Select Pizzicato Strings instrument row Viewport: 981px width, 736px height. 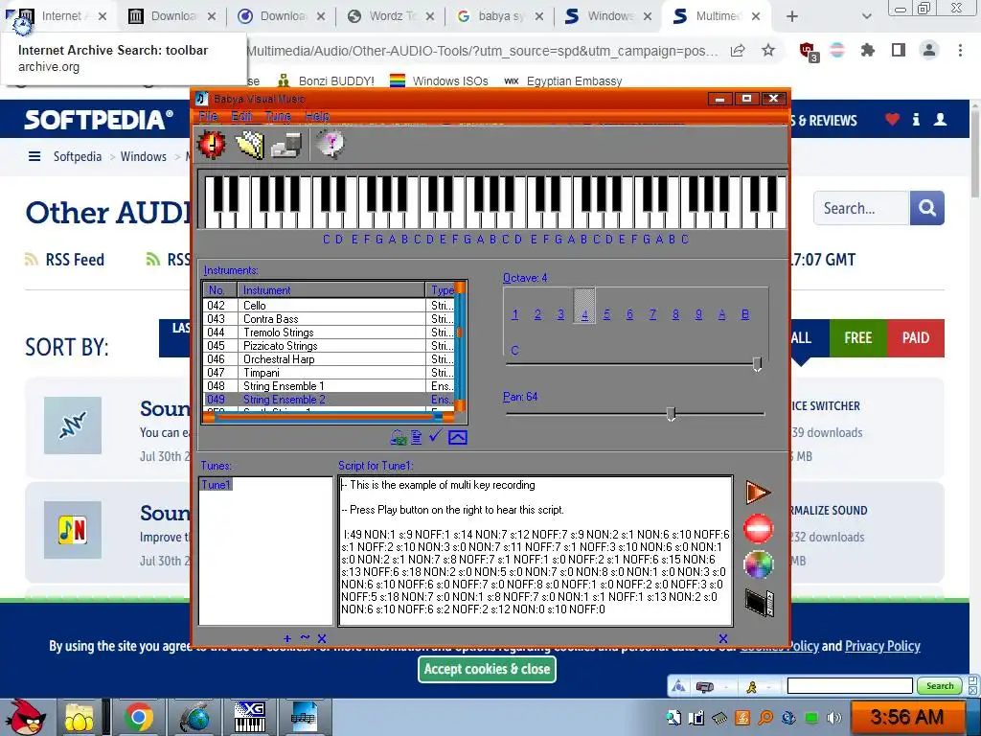click(329, 345)
